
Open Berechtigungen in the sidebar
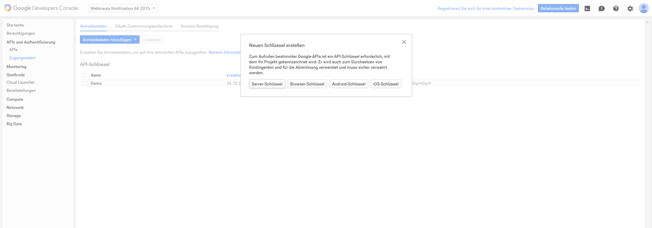click(21, 33)
